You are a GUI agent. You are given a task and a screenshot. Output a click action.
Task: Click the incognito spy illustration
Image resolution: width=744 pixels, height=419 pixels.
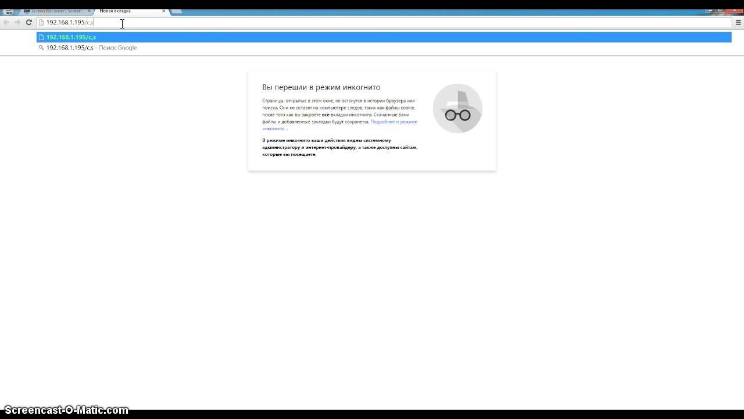point(457,108)
